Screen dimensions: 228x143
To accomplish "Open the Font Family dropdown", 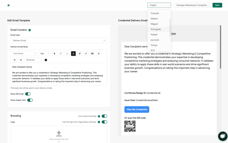I will [x=25, y=53].
